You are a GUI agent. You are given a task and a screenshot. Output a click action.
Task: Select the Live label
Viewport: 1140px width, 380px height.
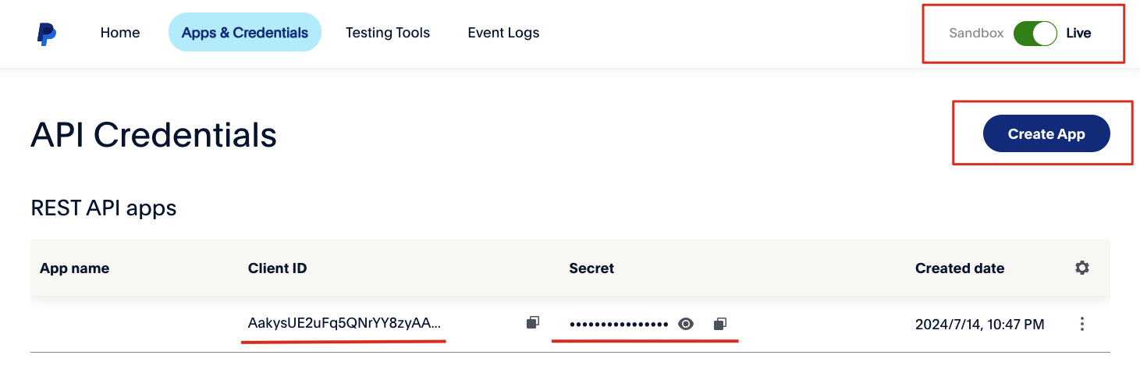[x=1078, y=34]
